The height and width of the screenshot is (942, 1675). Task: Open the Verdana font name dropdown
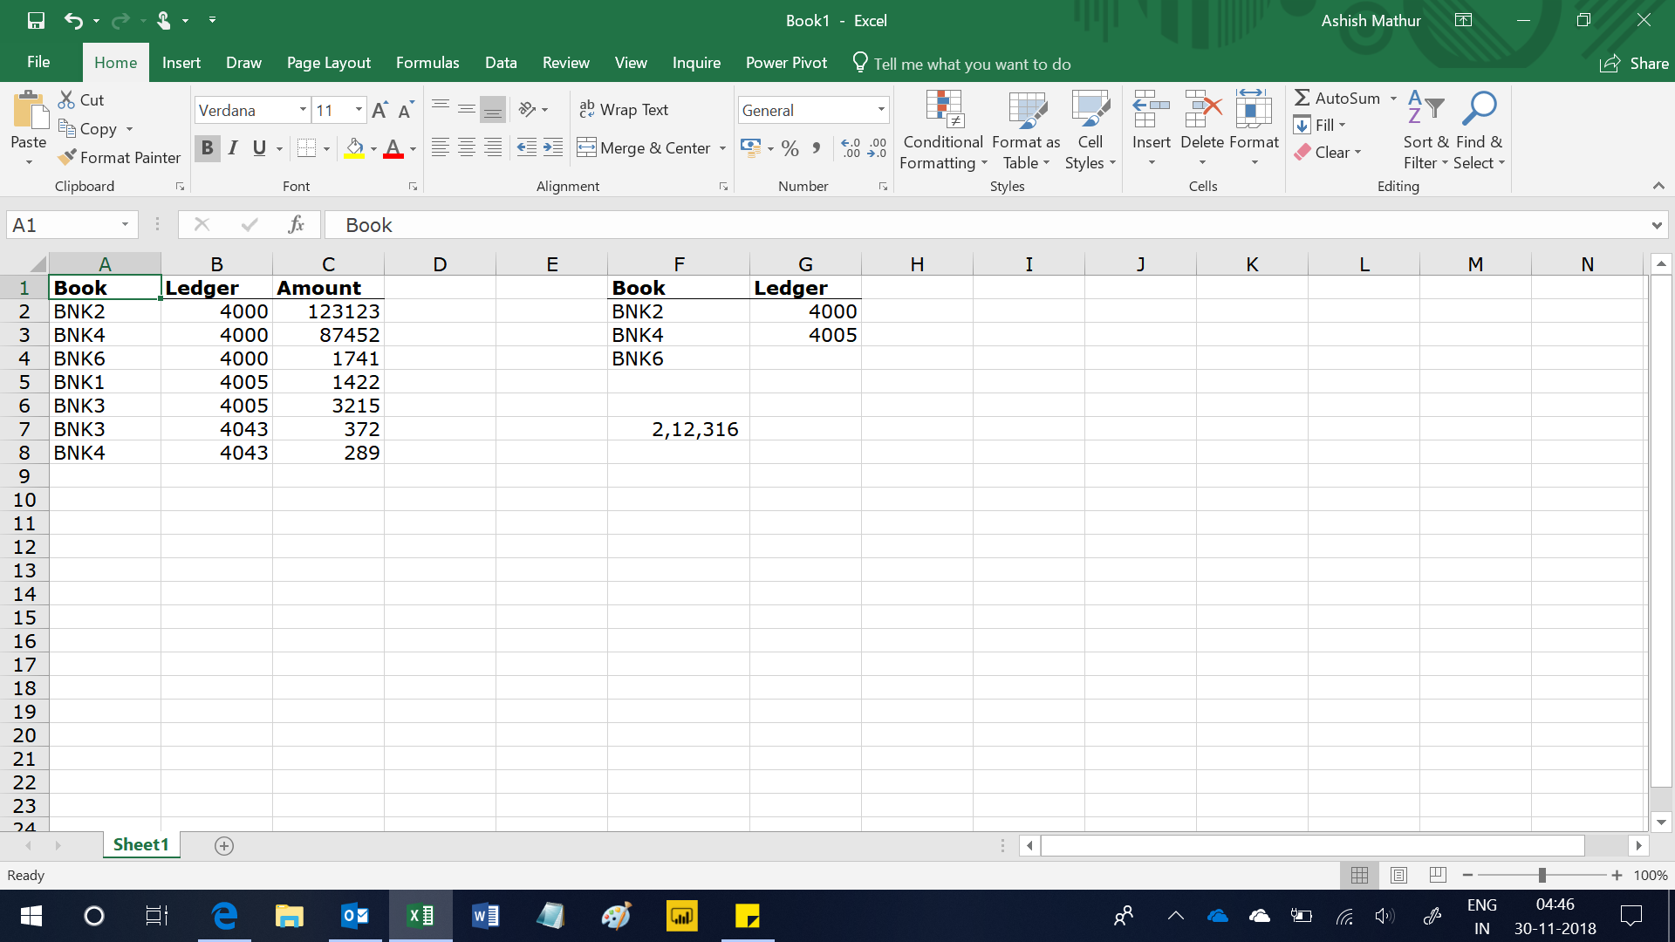(x=303, y=110)
